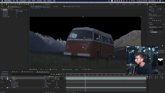The height and width of the screenshot is (93, 165).
Task: Collapse the Obsolete effects category
Action: [149, 31]
